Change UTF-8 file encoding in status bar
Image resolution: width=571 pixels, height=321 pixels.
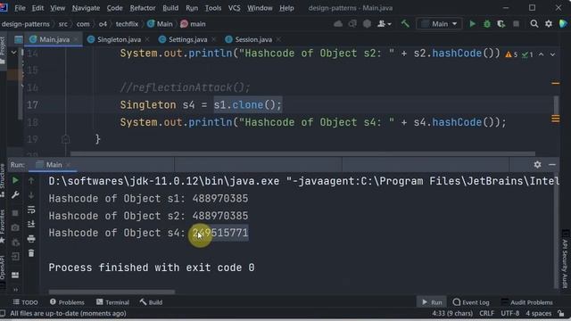click(509, 313)
